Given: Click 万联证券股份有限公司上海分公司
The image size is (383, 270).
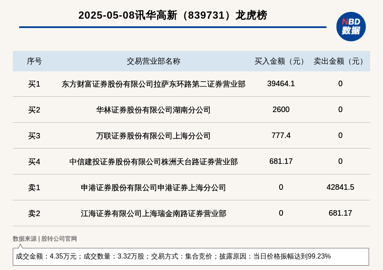Looking at the screenshot, I should (x=153, y=135).
